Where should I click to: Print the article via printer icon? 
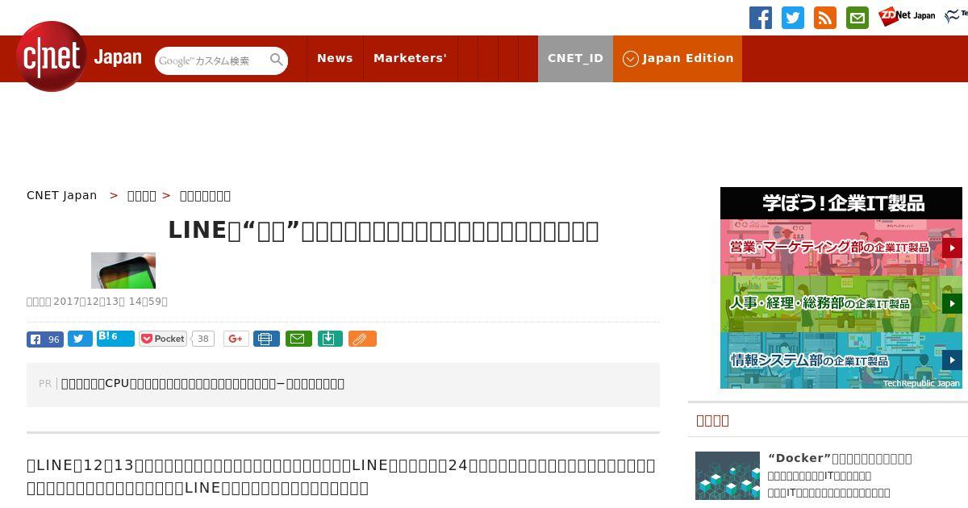(x=266, y=339)
